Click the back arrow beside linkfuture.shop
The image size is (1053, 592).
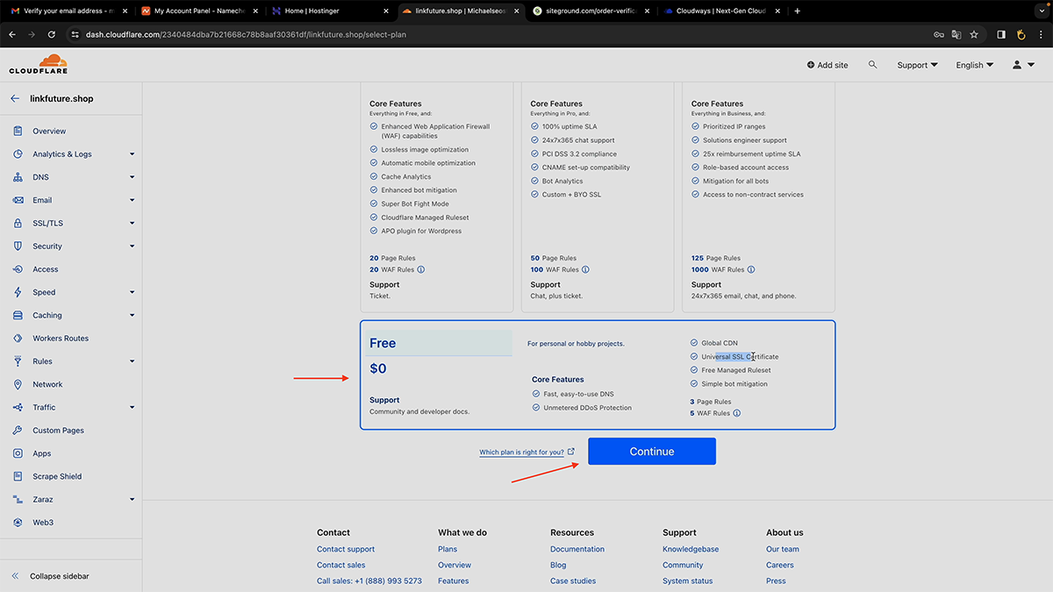tap(15, 99)
